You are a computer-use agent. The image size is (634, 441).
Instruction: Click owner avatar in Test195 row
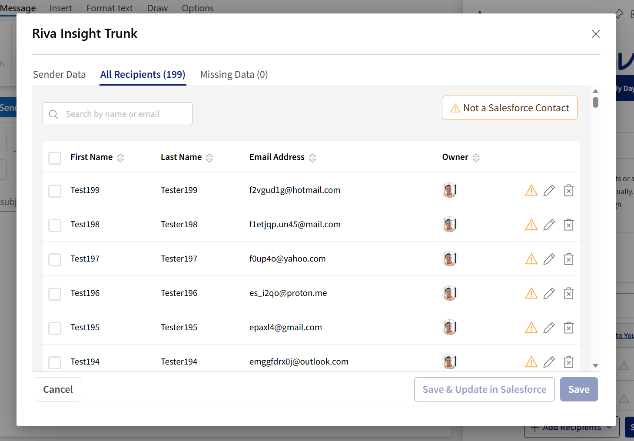tap(450, 327)
